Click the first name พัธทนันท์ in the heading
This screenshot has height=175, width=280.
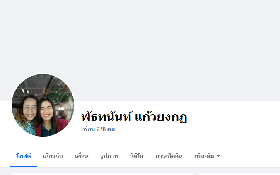click(x=107, y=117)
